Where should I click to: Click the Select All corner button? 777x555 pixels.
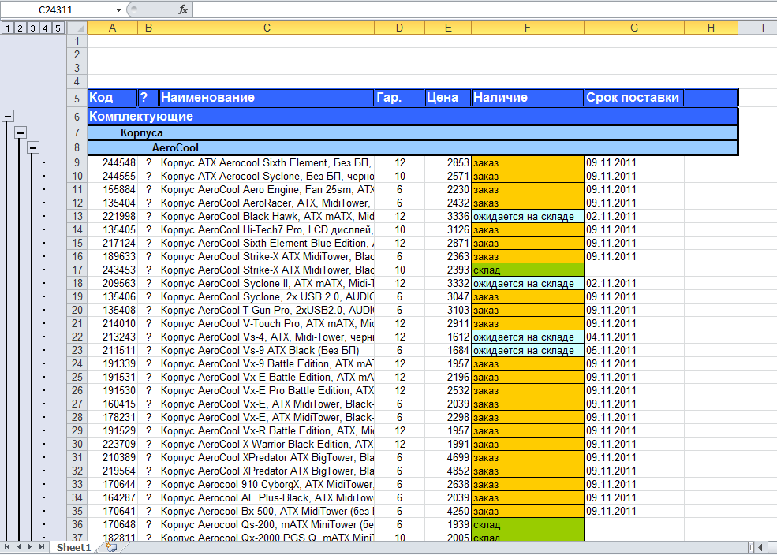tap(77, 28)
